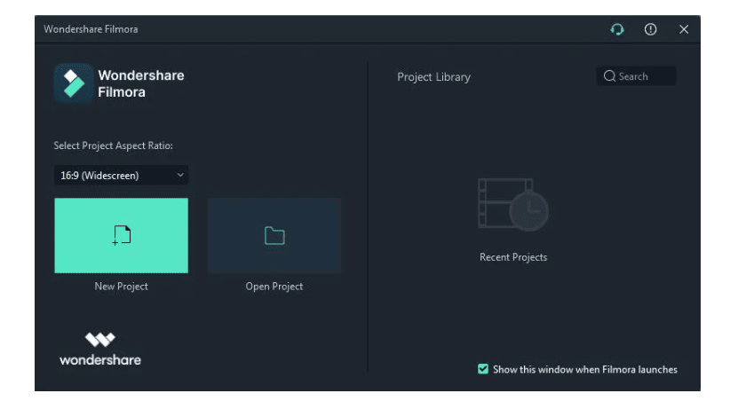The height and width of the screenshot is (409, 738).
Task: Uncheck Show this window when Filmora launches
Action: (483, 369)
